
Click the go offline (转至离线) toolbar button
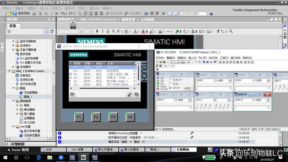[x=133, y=13]
